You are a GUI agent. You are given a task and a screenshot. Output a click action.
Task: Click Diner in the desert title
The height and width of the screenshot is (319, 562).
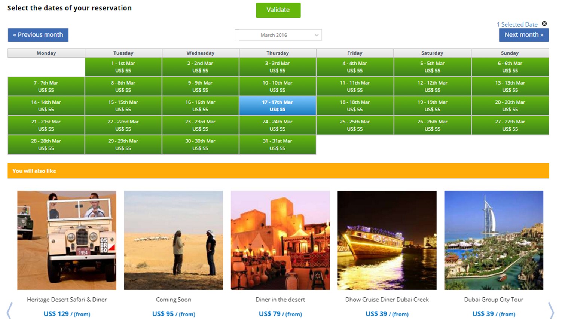tap(280, 300)
